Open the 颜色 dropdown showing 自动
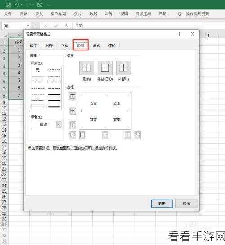Screen dimensions: 225x245 pyautogui.click(x=46, y=125)
